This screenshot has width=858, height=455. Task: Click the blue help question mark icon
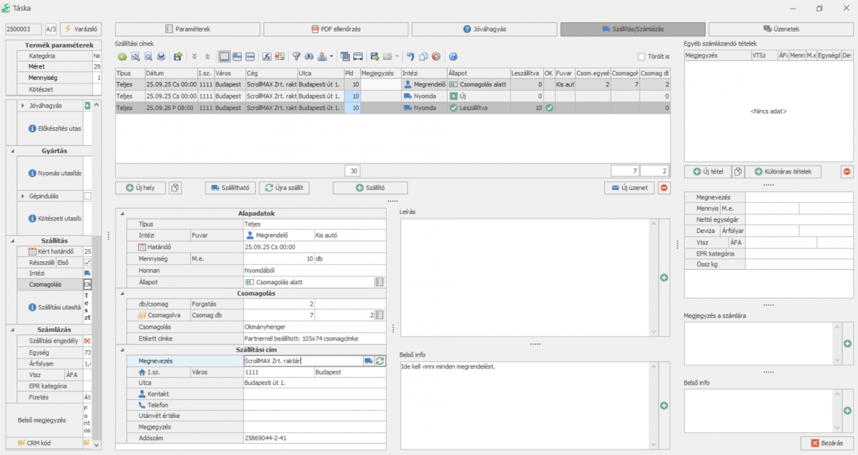coord(453,56)
